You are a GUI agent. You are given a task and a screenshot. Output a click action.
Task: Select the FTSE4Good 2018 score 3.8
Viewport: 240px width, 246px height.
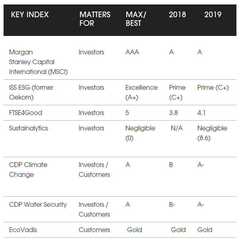click(173, 113)
